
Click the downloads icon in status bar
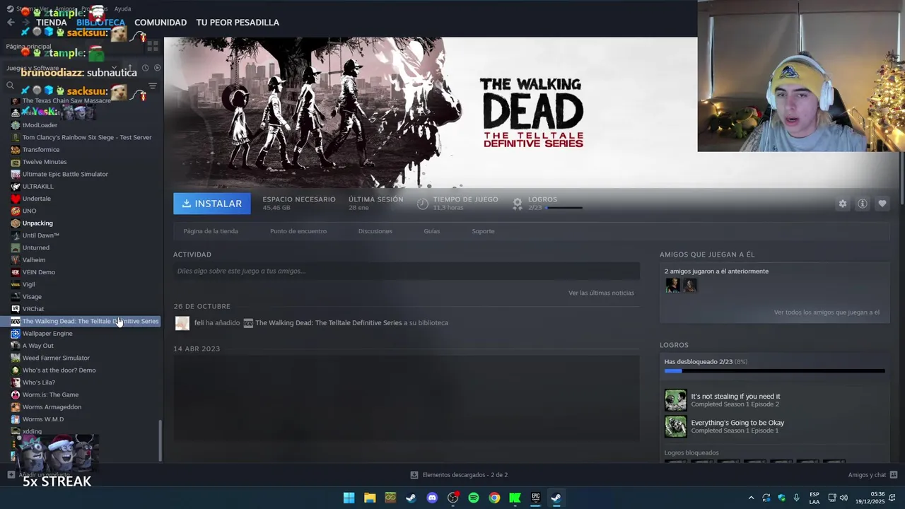(414, 475)
